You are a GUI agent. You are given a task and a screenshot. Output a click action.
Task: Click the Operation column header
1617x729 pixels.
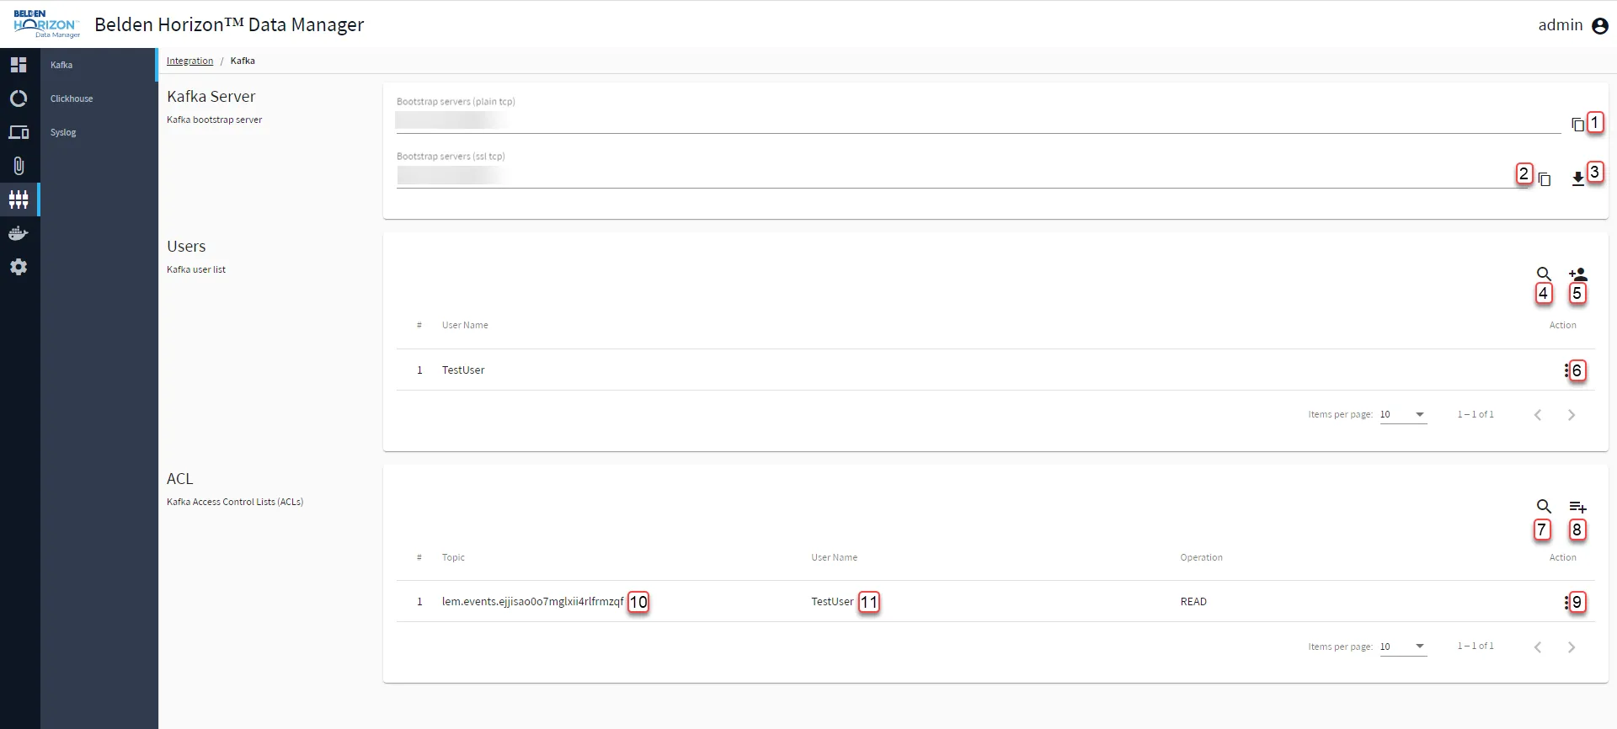(x=1201, y=557)
